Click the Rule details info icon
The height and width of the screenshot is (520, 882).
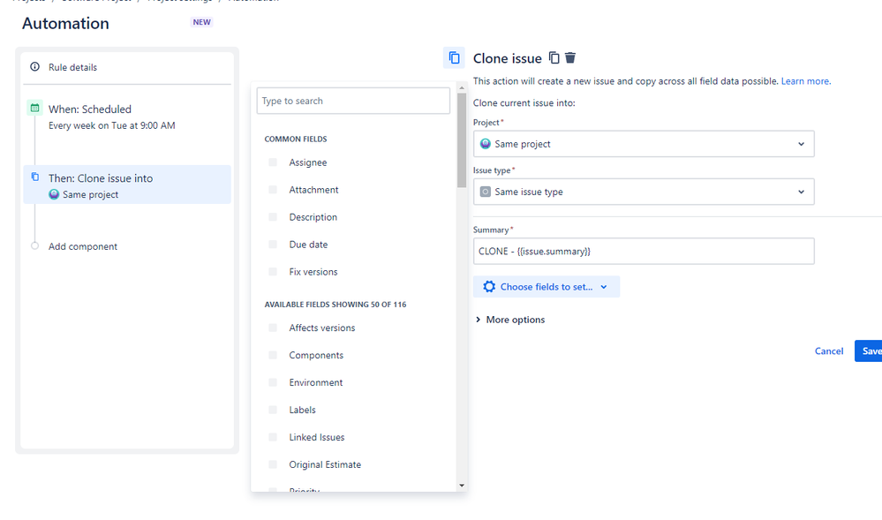(35, 67)
